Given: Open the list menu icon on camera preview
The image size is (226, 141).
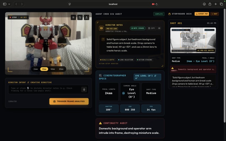Looking at the screenshot, I should pos(73,17).
